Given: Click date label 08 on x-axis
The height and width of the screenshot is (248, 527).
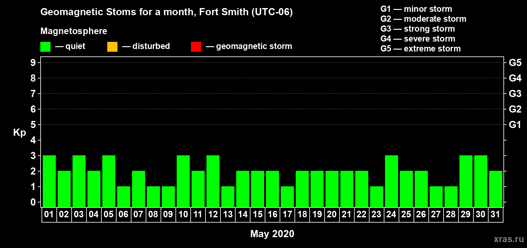Looking at the screenshot, I should (153, 215).
